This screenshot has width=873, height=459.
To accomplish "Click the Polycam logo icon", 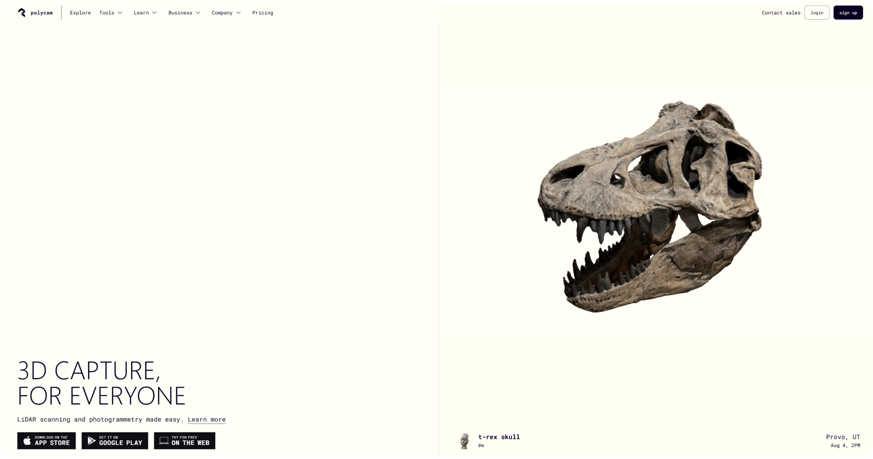I will point(22,12).
